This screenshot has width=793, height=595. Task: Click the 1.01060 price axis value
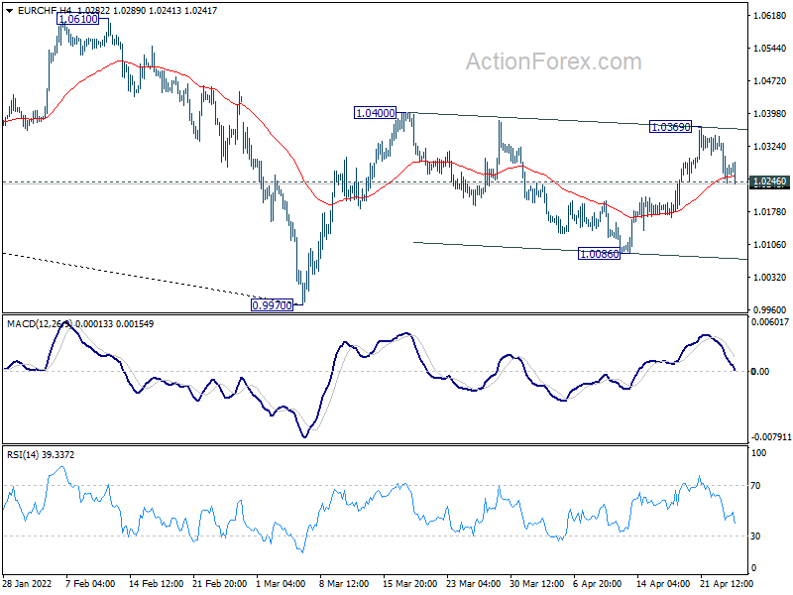[770, 244]
